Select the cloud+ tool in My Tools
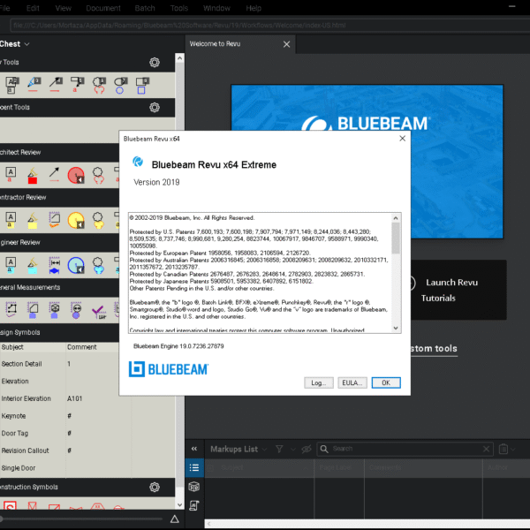The height and width of the screenshot is (530, 530). [x=99, y=85]
